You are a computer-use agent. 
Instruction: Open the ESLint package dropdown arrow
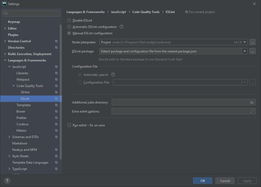click(245, 51)
